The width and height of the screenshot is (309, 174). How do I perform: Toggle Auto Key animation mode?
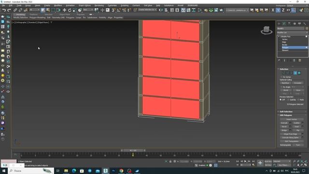268,161
